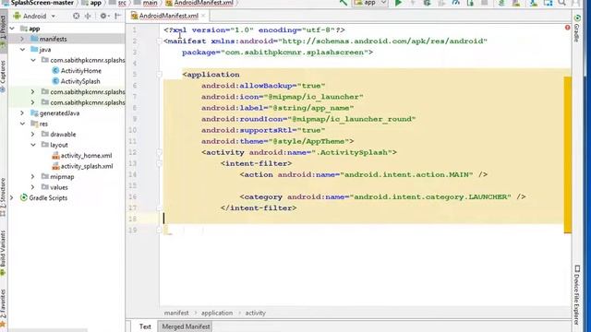
Task: Click the application breadcrumb below editor
Action: (217, 313)
